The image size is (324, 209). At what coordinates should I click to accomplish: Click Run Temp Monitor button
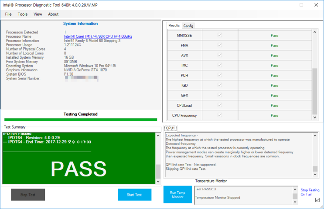(178, 195)
